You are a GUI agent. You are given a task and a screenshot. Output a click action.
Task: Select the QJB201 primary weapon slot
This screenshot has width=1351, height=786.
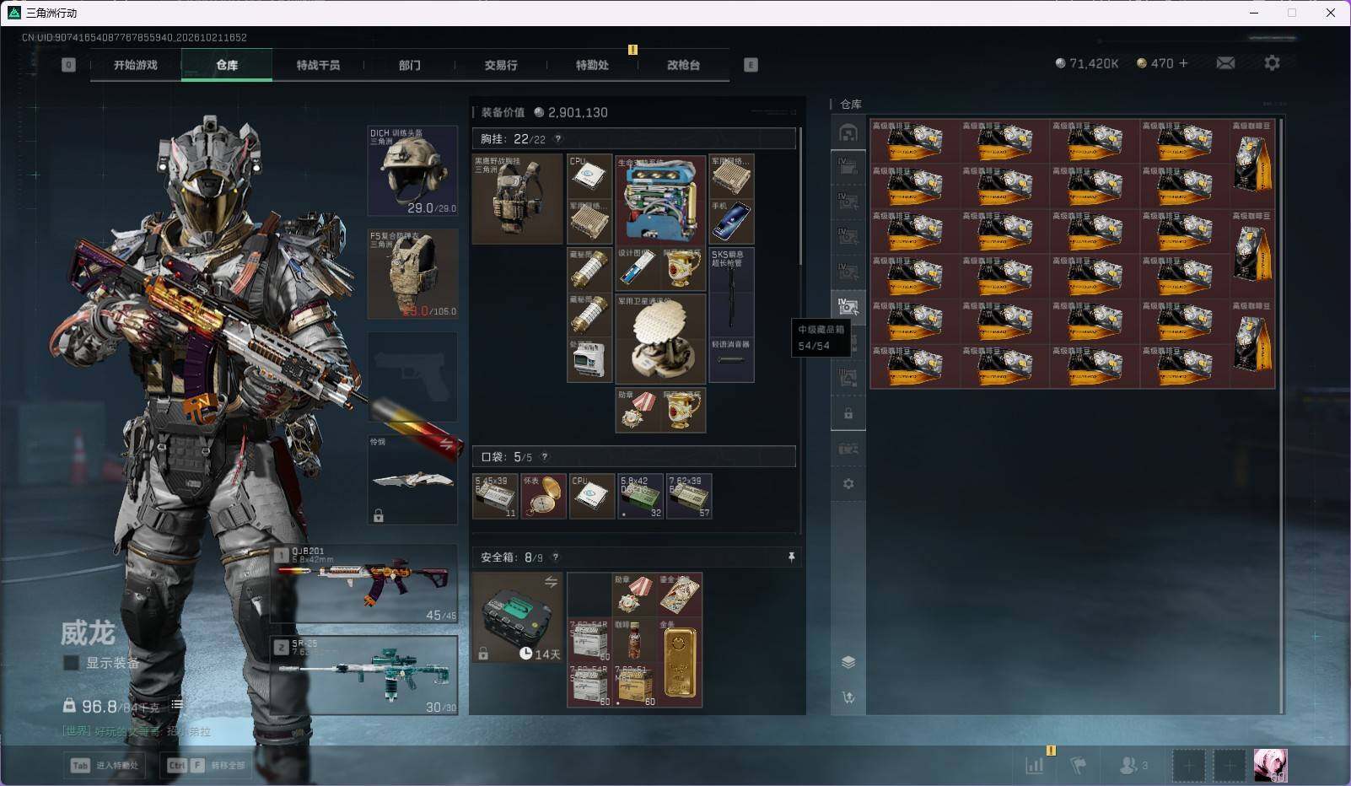[x=364, y=584]
